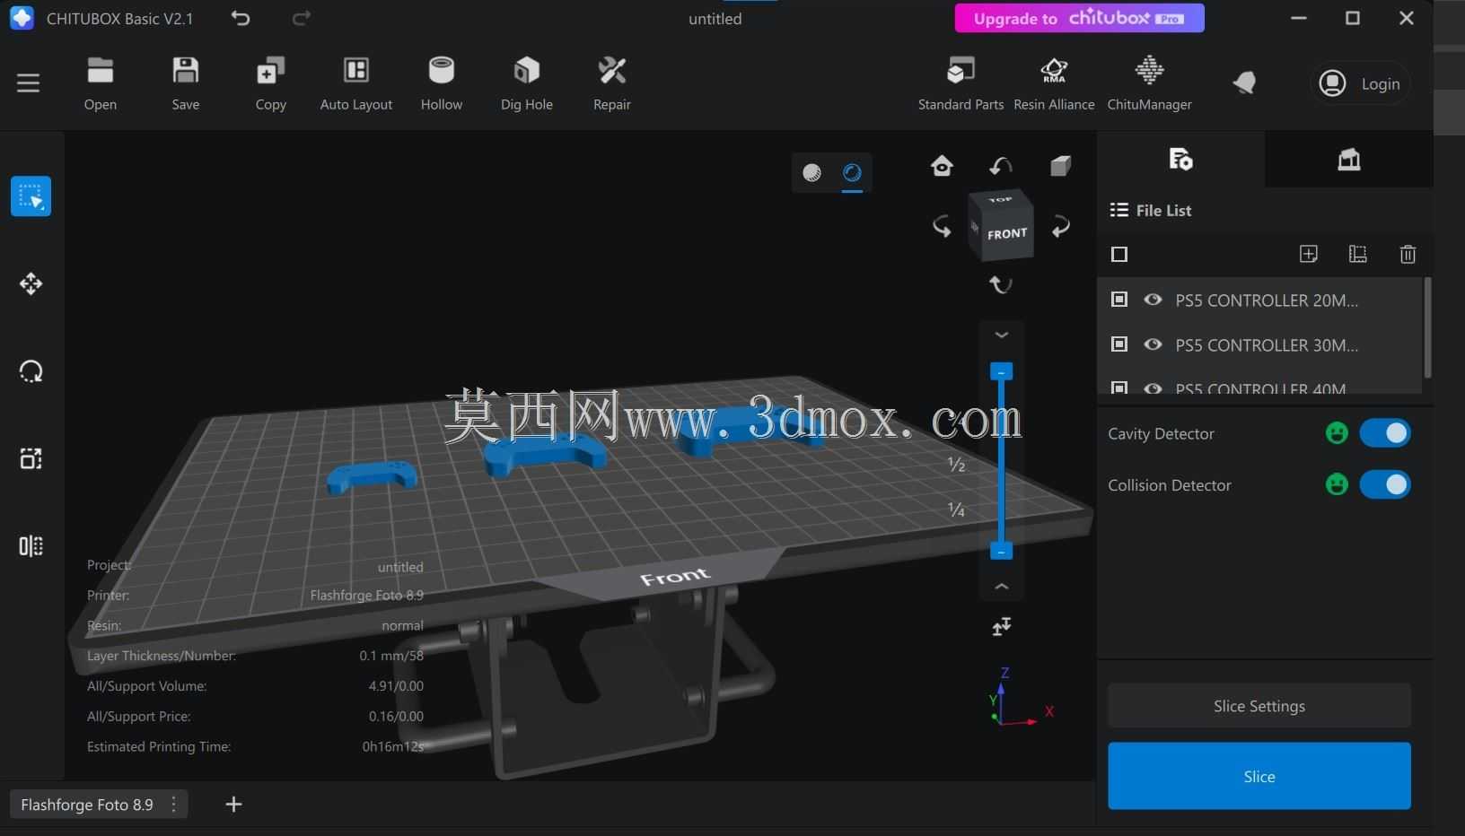The image size is (1465, 836).
Task: Save the project with Save icon
Action: coord(186,83)
